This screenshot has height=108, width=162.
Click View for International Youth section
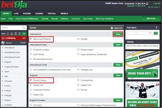pos(118,65)
